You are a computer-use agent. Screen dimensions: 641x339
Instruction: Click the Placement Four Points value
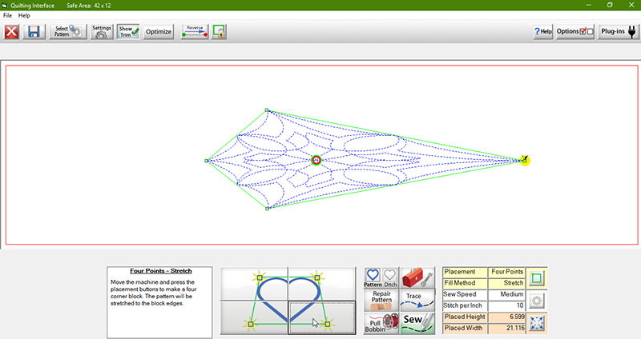tap(506, 272)
